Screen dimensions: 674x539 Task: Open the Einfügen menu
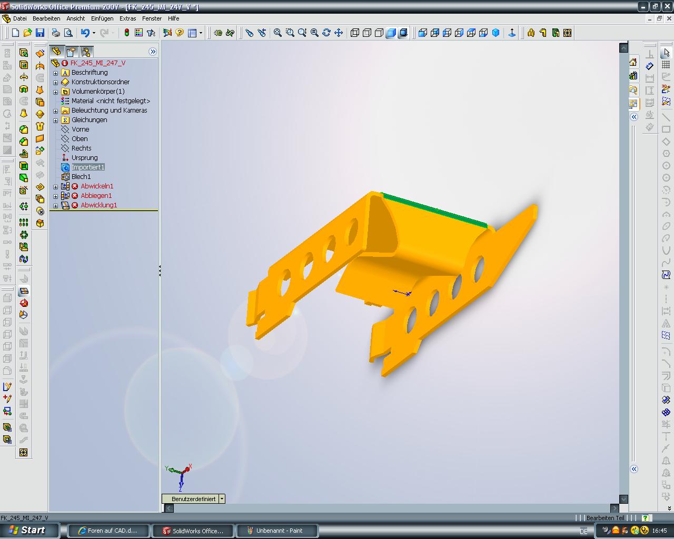click(x=102, y=18)
